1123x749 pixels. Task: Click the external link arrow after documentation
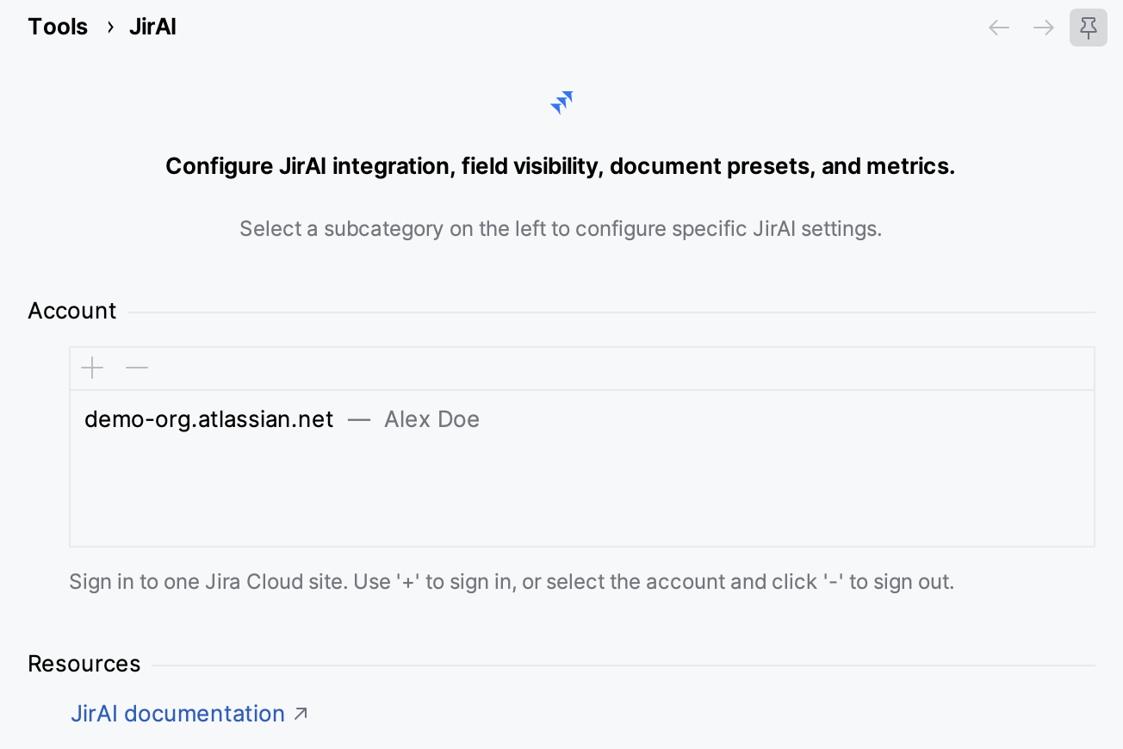(x=301, y=713)
